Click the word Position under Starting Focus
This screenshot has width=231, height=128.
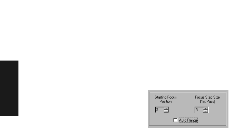point(166,102)
